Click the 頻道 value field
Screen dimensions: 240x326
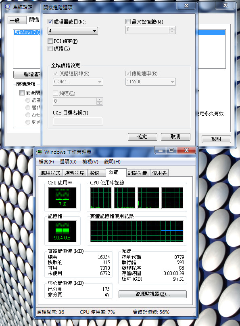click(x=75, y=102)
